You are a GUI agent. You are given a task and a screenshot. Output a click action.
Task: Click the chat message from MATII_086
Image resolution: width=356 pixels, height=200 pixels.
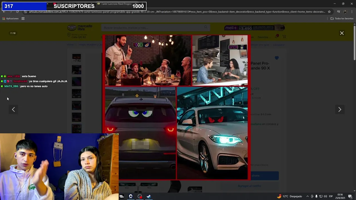click(24, 86)
